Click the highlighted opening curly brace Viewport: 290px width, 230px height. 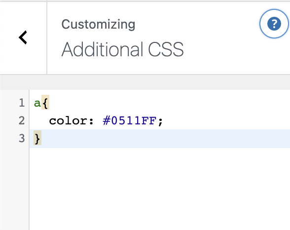point(45,102)
